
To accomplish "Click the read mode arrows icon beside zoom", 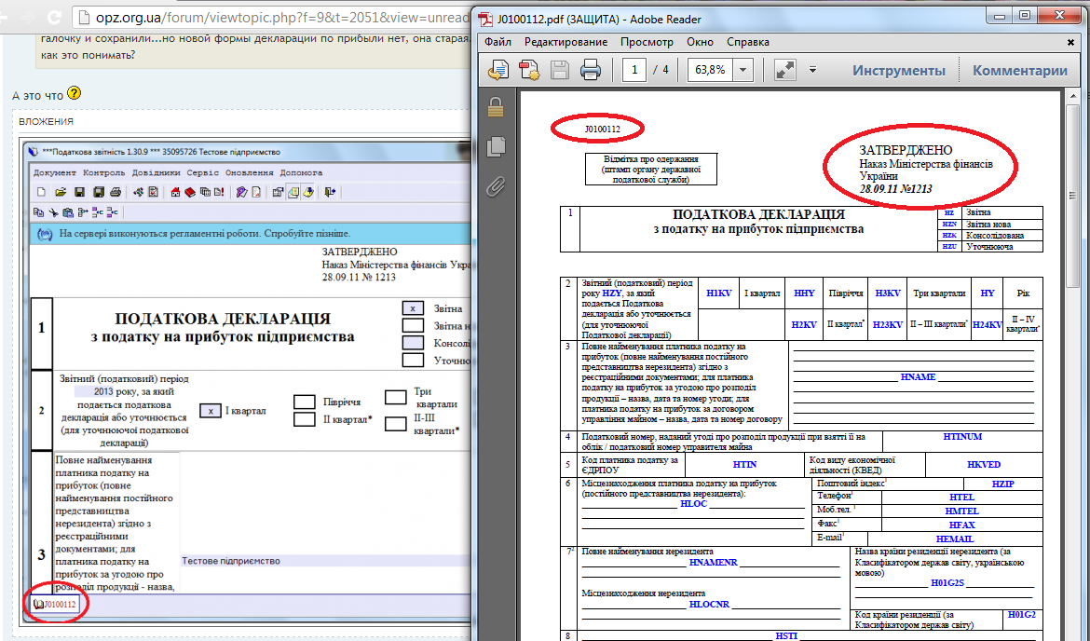I will click(784, 70).
